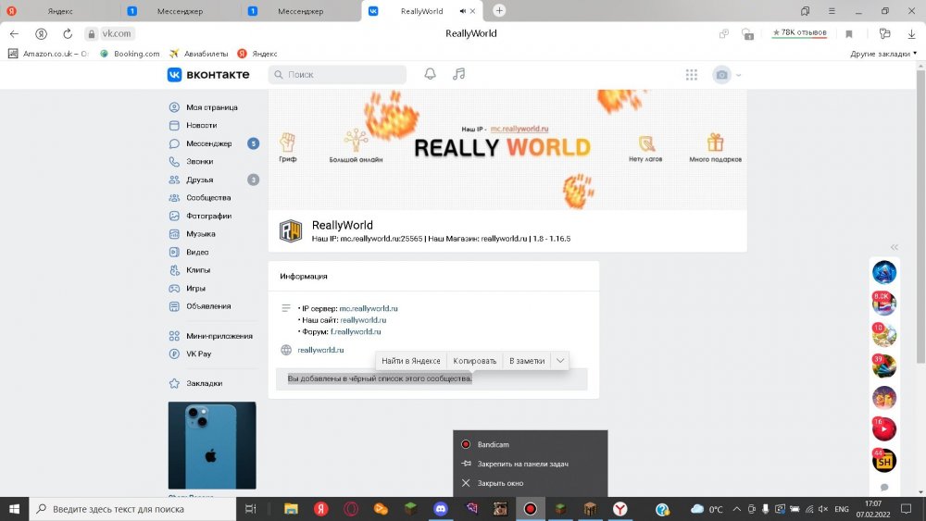
Task: Open reallyworld.ru website link beside globe
Action: click(320, 350)
